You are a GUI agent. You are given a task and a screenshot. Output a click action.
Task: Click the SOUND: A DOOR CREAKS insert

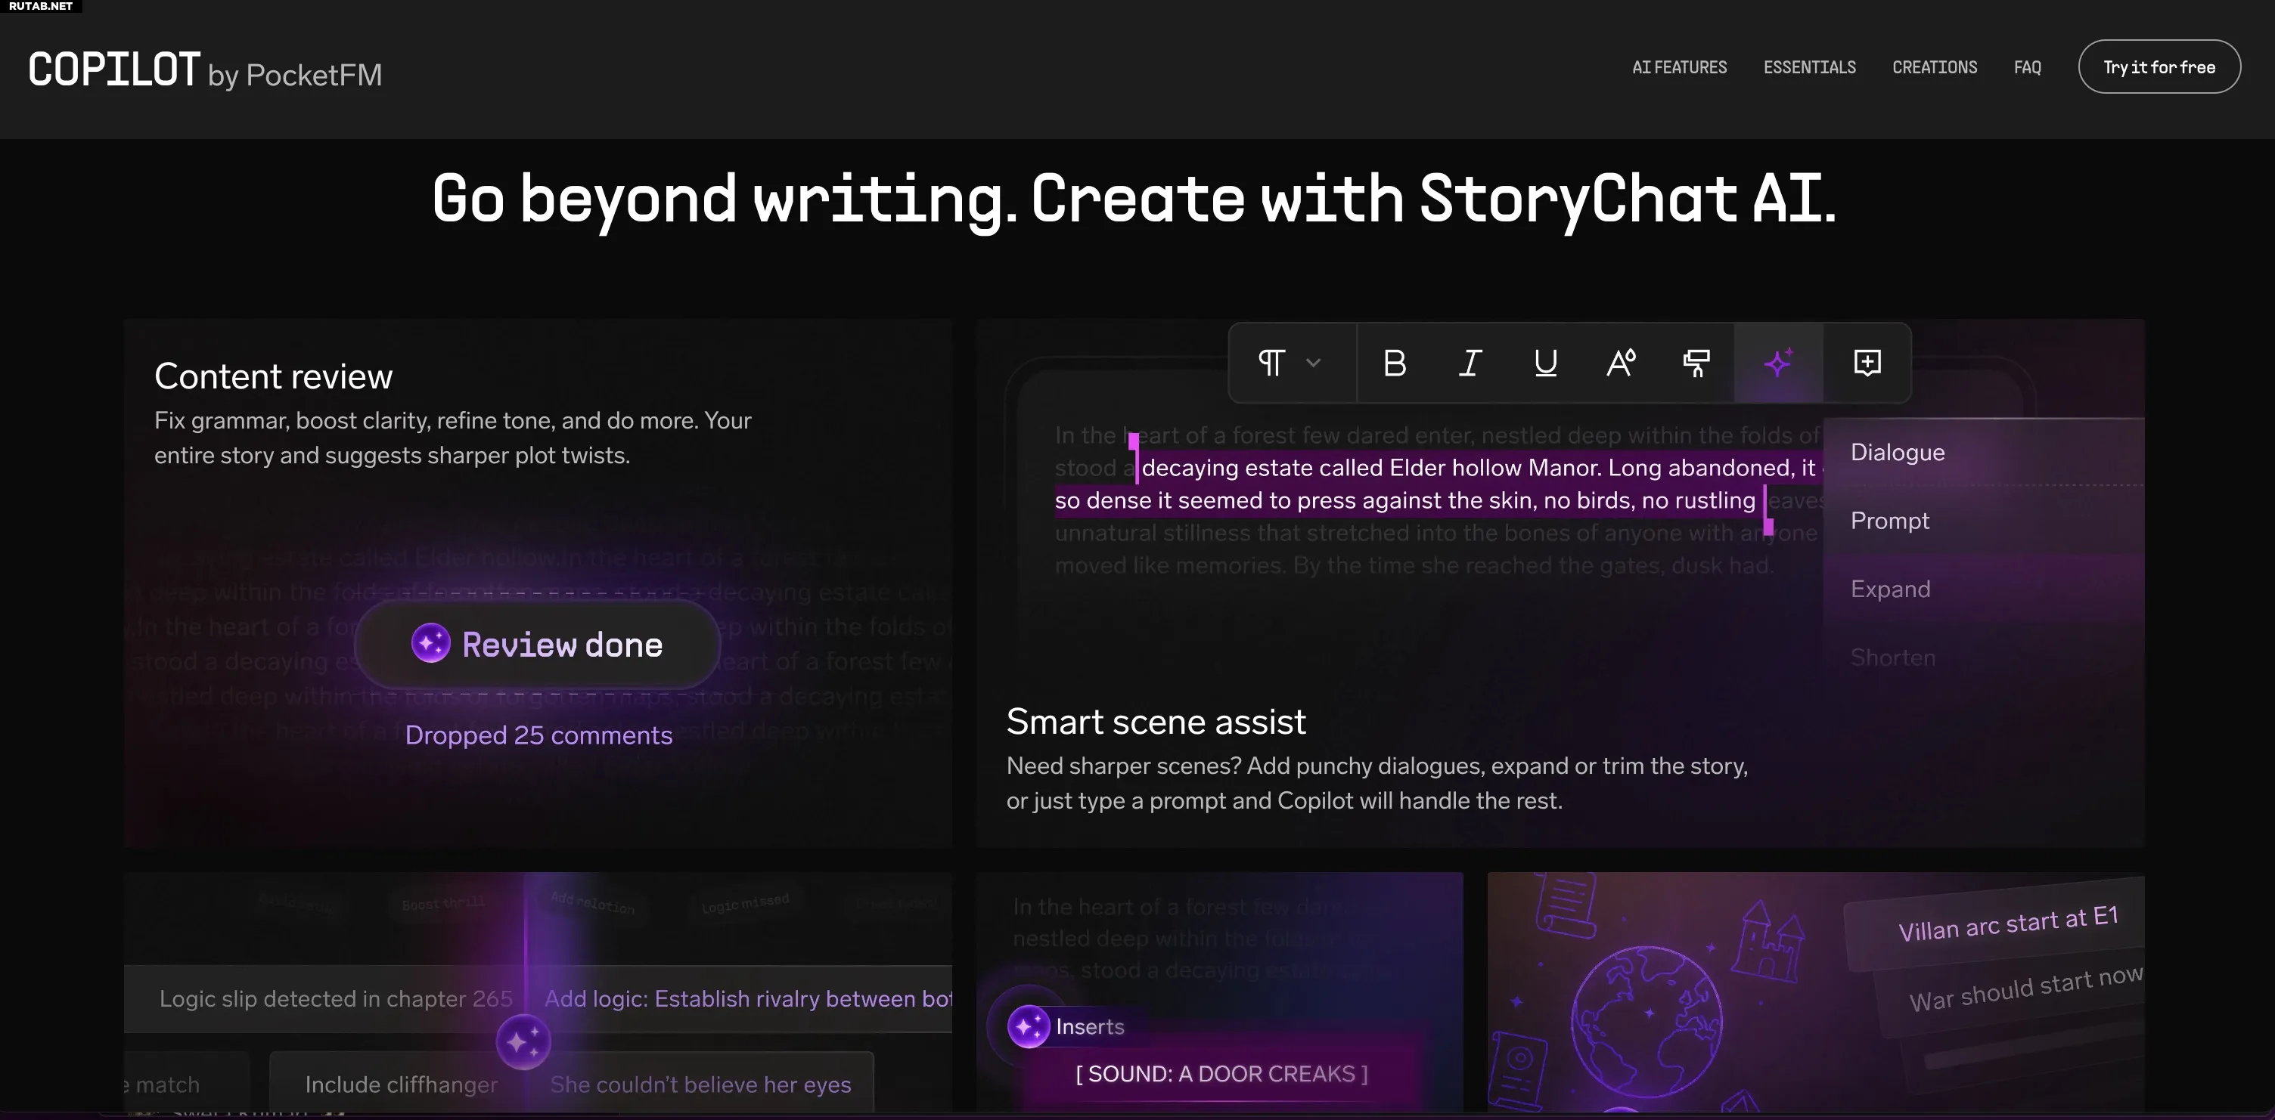pyautogui.click(x=1221, y=1073)
